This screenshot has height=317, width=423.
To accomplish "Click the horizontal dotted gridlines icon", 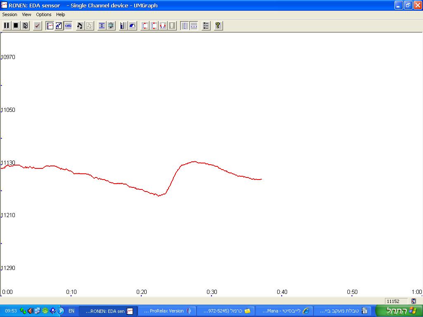I will (194, 26).
